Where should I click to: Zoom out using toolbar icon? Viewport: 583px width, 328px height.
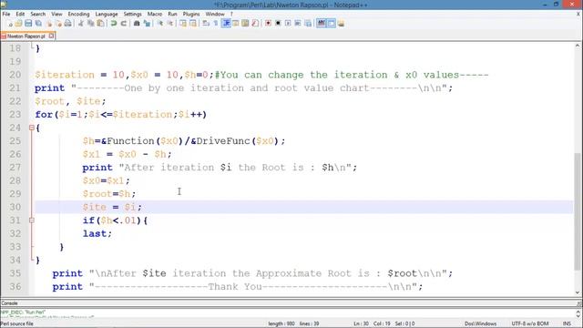click(x=170, y=24)
